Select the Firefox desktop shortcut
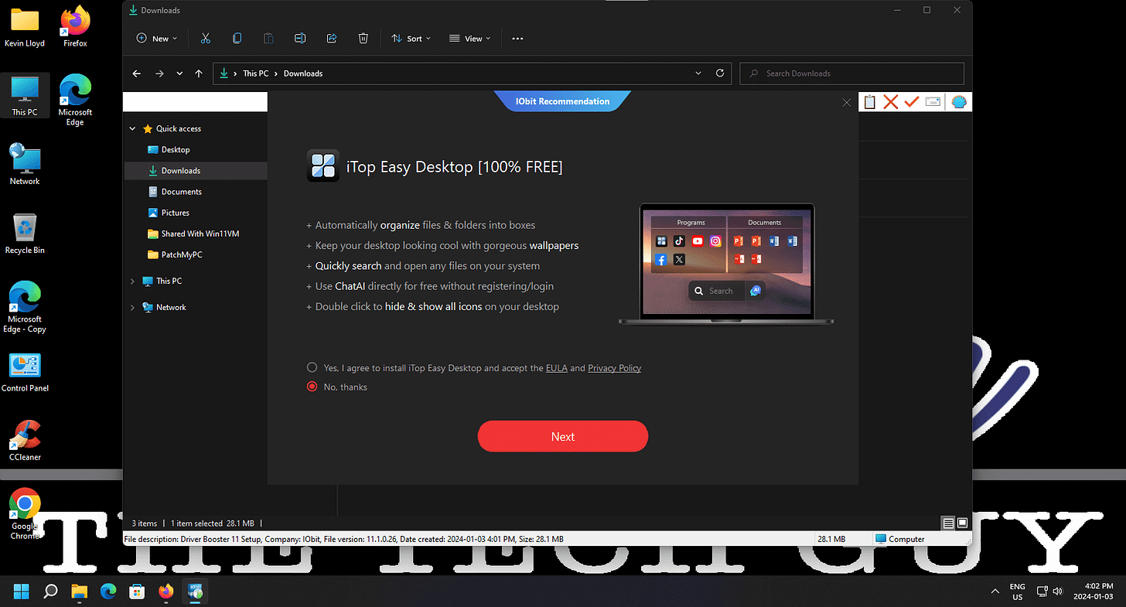The width and height of the screenshot is (1126, 607). point(75,28)
